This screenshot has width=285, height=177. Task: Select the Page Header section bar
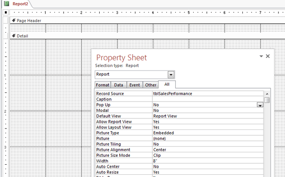click(x=148, y=21)
